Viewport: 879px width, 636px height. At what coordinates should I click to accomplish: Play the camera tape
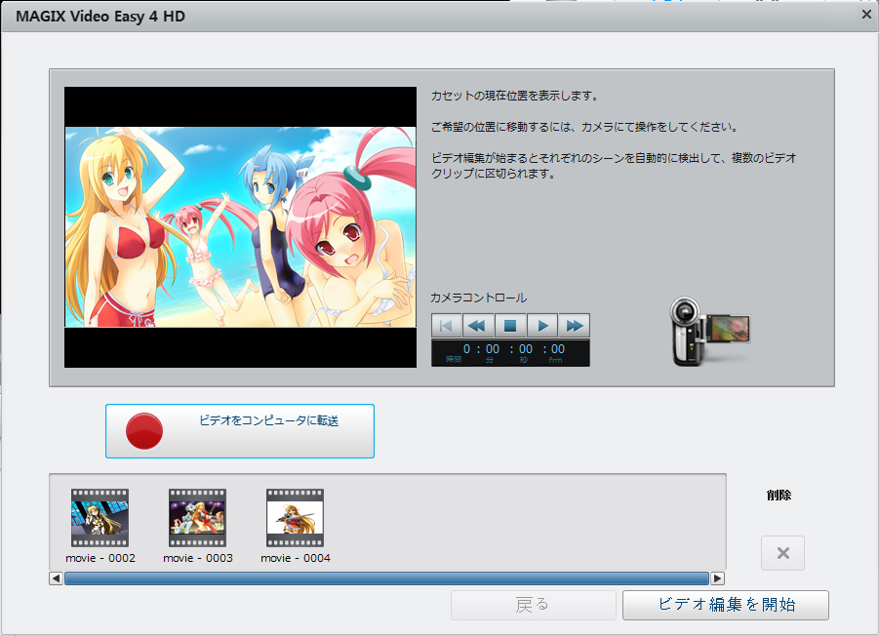coord(542,326)
